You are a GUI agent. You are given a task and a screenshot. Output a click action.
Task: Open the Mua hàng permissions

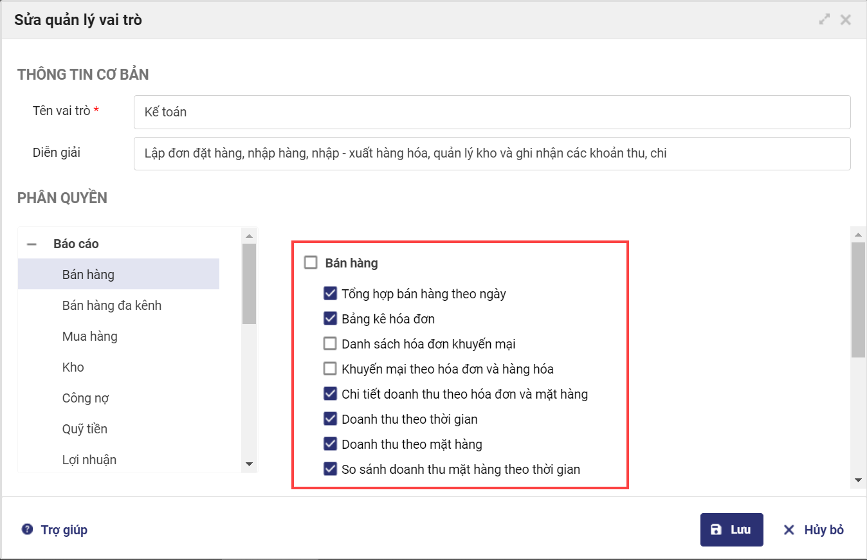[90, 336]
